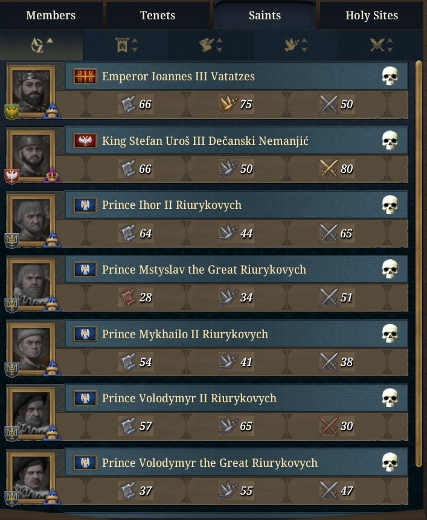Click King Stefan's golden crossed swords stat
Image resolution: width=427 pixels, height=520 pixels.
337,169
